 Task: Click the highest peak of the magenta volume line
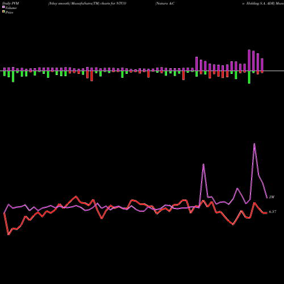pos(254,144)
